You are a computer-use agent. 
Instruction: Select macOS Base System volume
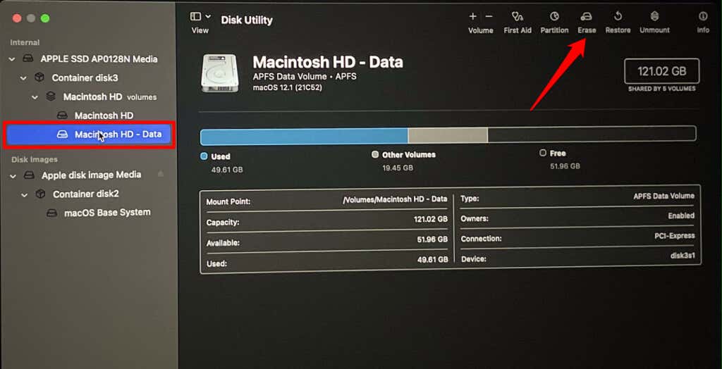coord(107,213)
